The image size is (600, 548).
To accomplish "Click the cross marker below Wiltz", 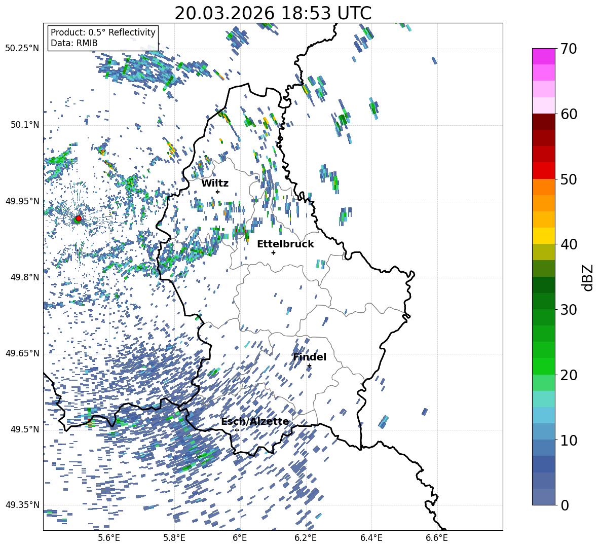I will 217,192.
